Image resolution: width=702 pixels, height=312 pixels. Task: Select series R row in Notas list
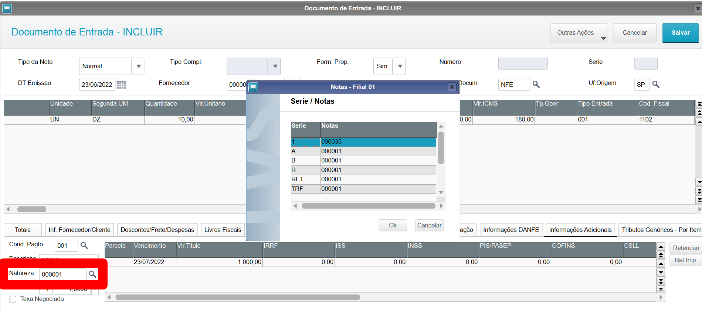[x=363, y=170]
